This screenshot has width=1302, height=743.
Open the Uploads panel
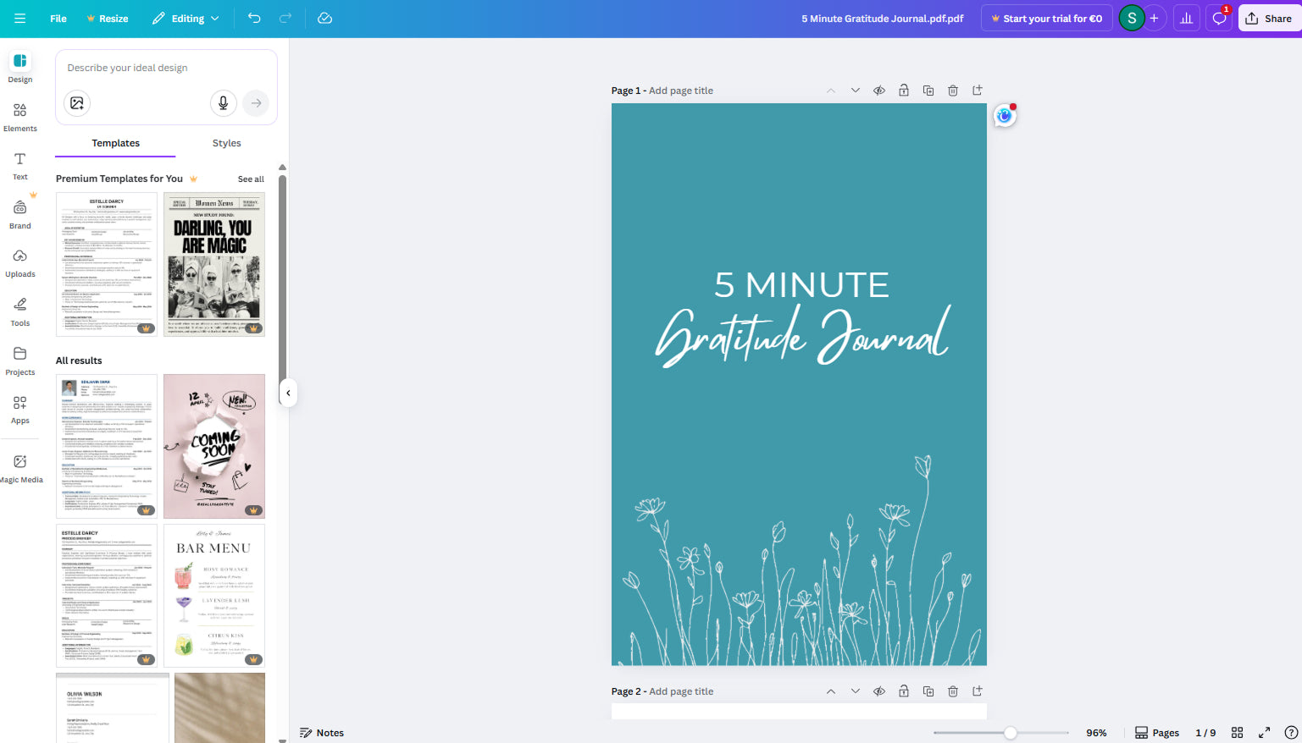pyautogui.click(x=20, y=262)
